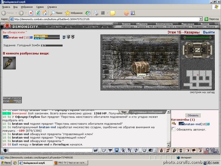
Task: Click bratan-md[10] in the Катакомбы list
Action: point(195,124)
